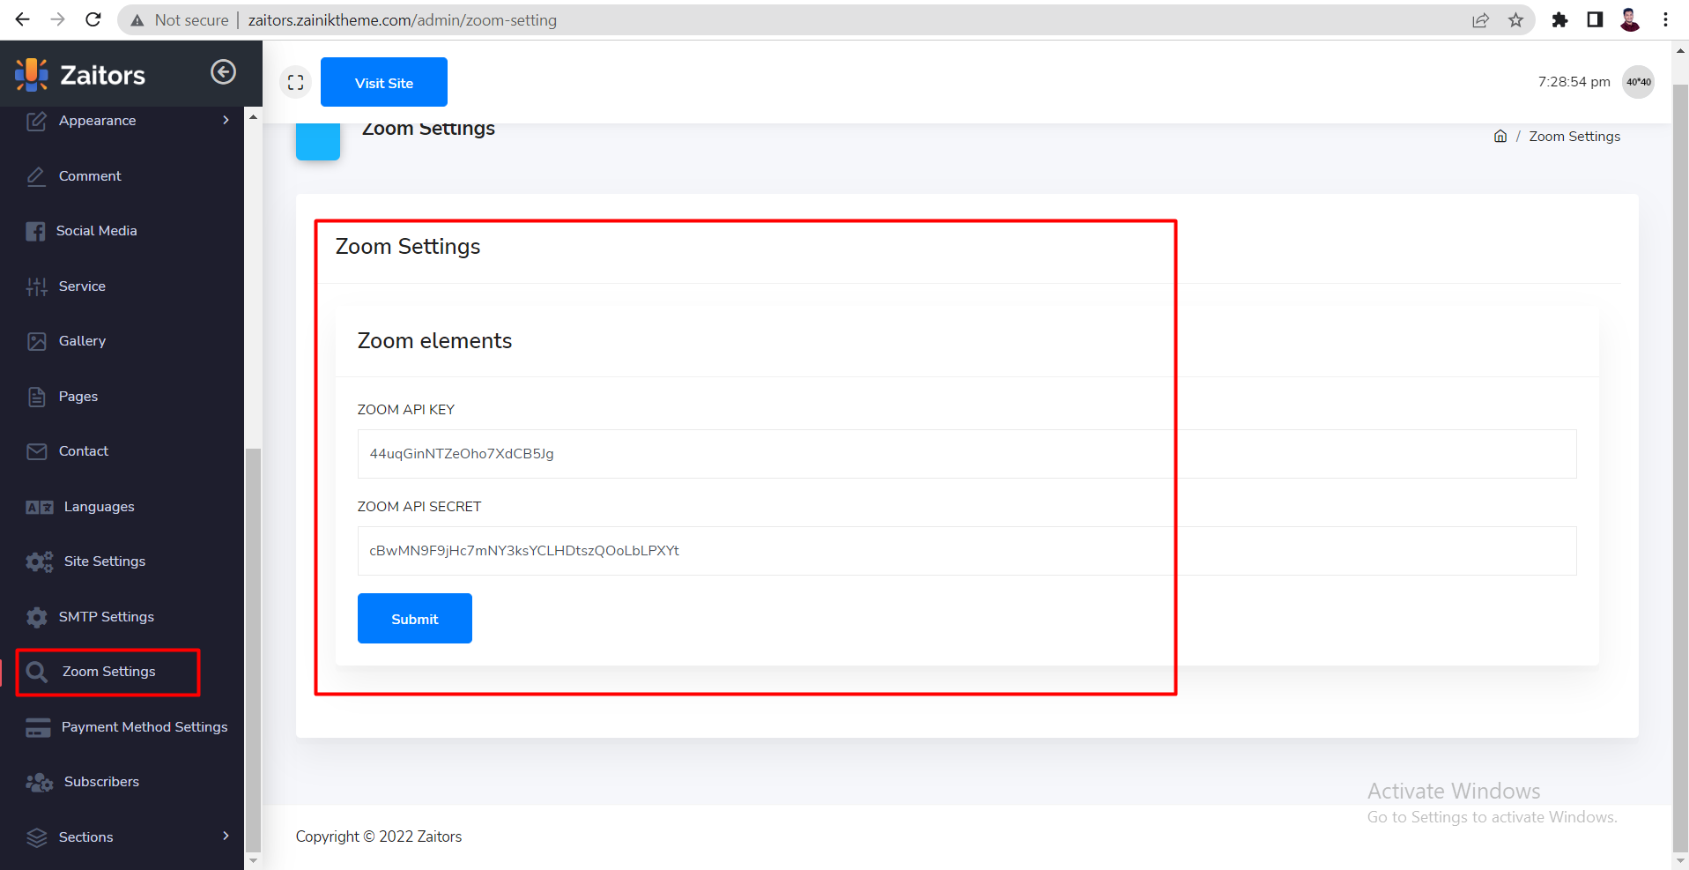Image resolution: width=1689 pixels, height=870 pixels.
Task: Focus the ZOOM API KEY input field
Action: [x=967, y=454]
